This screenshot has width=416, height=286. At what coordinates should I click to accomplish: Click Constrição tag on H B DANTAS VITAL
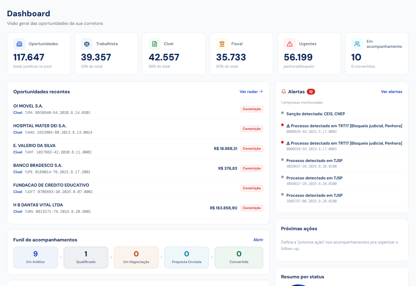252,208
